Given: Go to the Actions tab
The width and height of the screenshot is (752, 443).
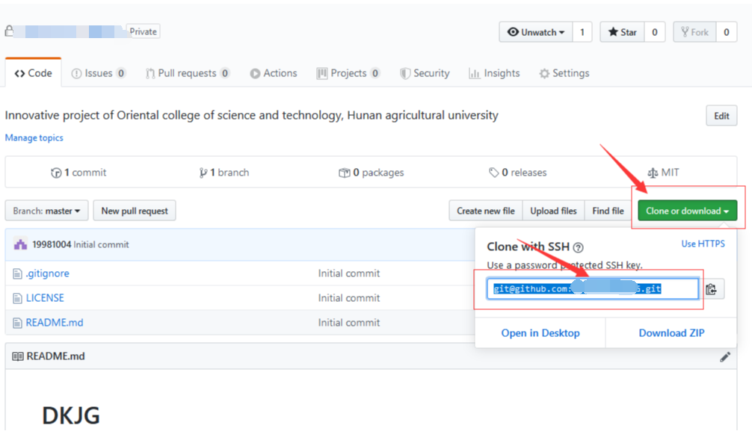Looking at the screenshot, I should tap(274, 73).
